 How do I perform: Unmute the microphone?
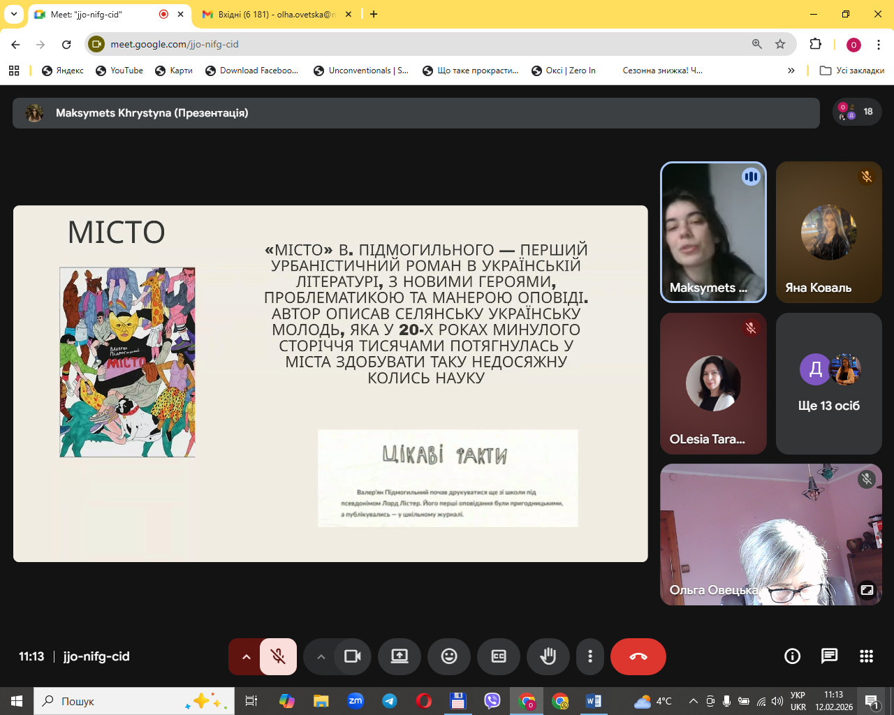(278, 656)
